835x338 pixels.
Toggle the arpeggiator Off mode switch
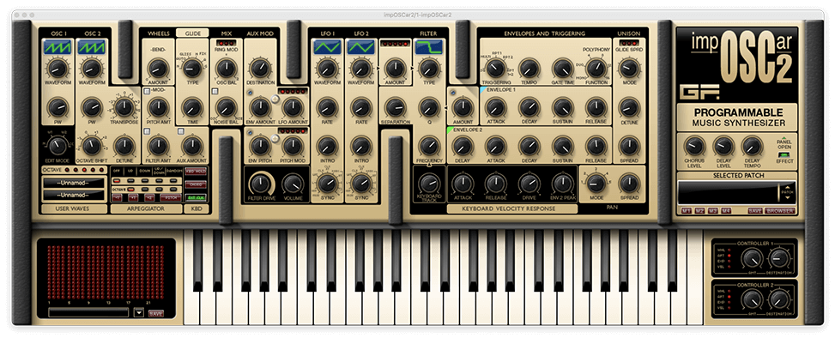point(117,180)
